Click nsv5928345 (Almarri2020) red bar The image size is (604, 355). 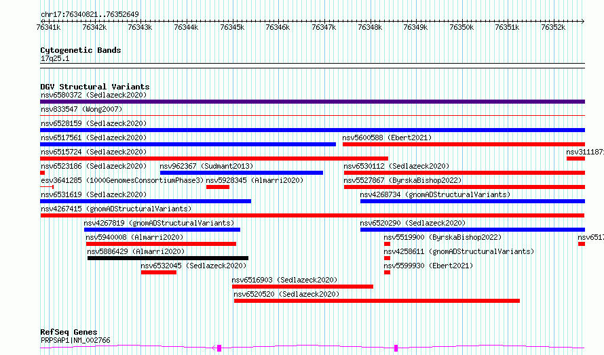click(218, 187)
